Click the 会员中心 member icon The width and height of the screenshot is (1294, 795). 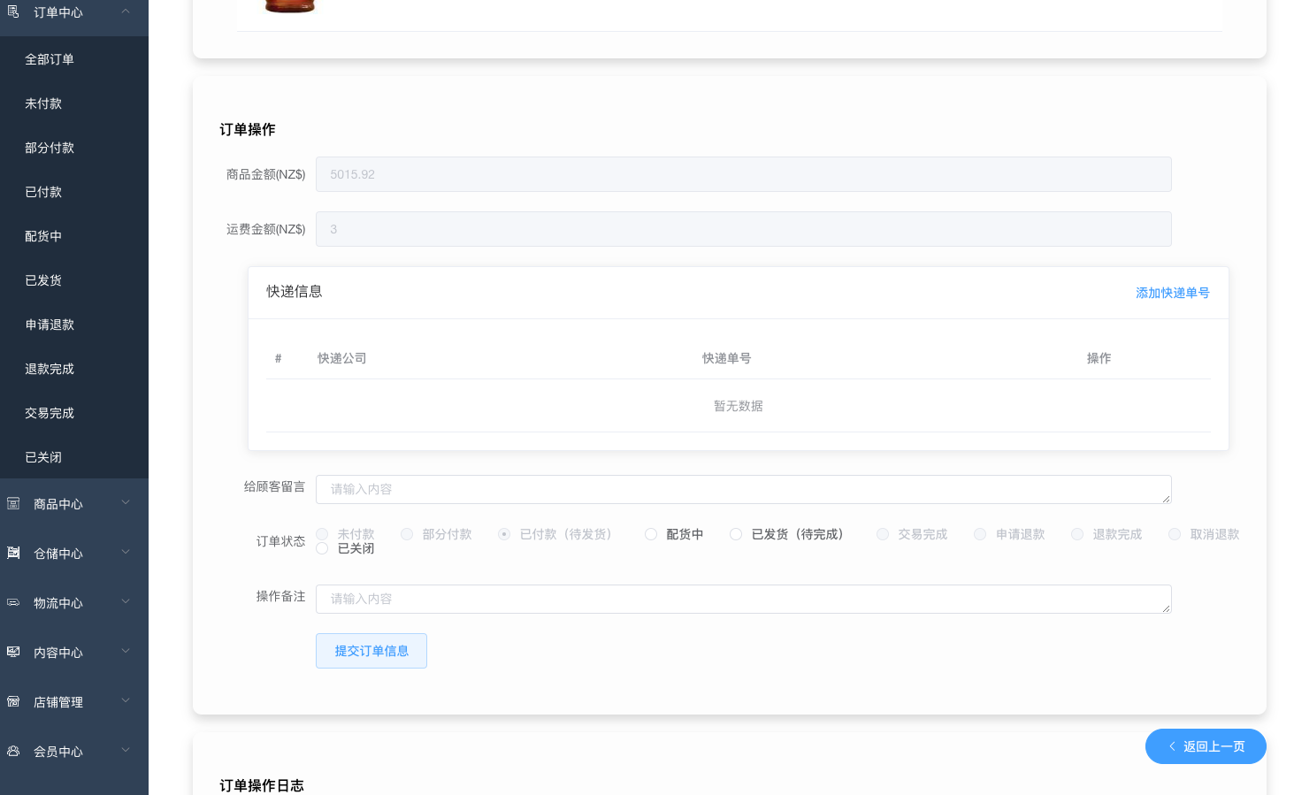(x=13, y=751)
